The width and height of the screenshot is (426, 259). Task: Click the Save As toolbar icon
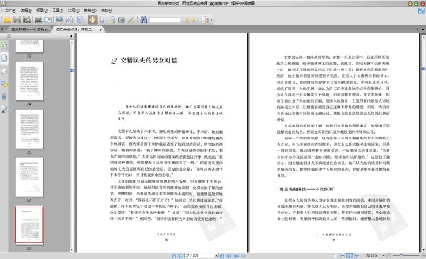27,20
